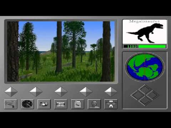Viewport: 171px width, 128px height.
Task: Click the diamond gem between folder and advisor icons
Action: (86, 92)
